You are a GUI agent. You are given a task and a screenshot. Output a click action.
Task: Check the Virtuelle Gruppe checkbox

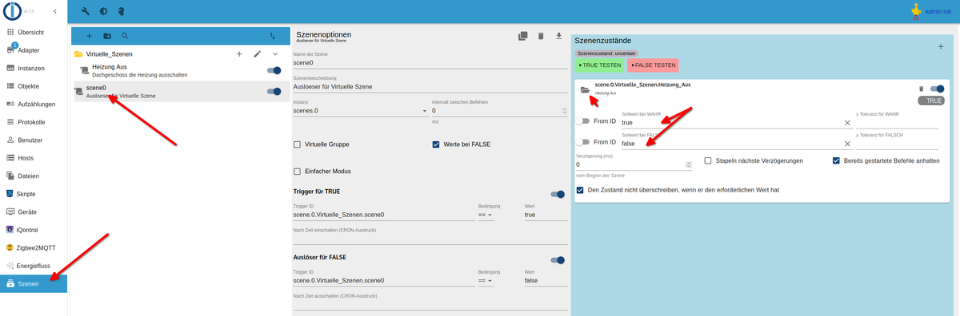click(298, 144)
